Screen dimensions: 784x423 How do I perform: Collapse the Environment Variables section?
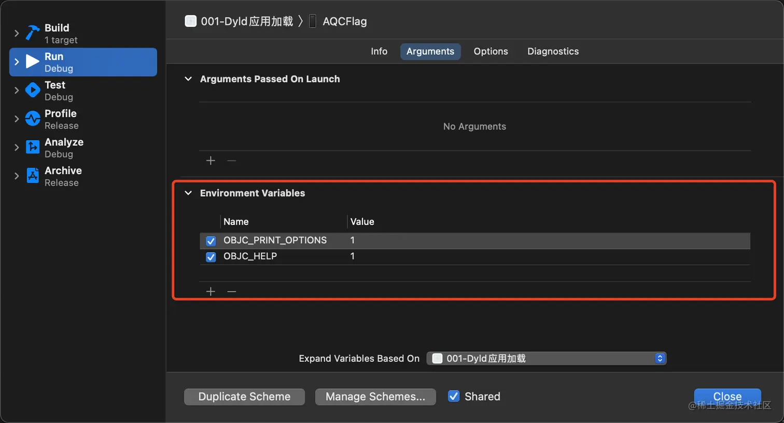click(x=188, y=193)
